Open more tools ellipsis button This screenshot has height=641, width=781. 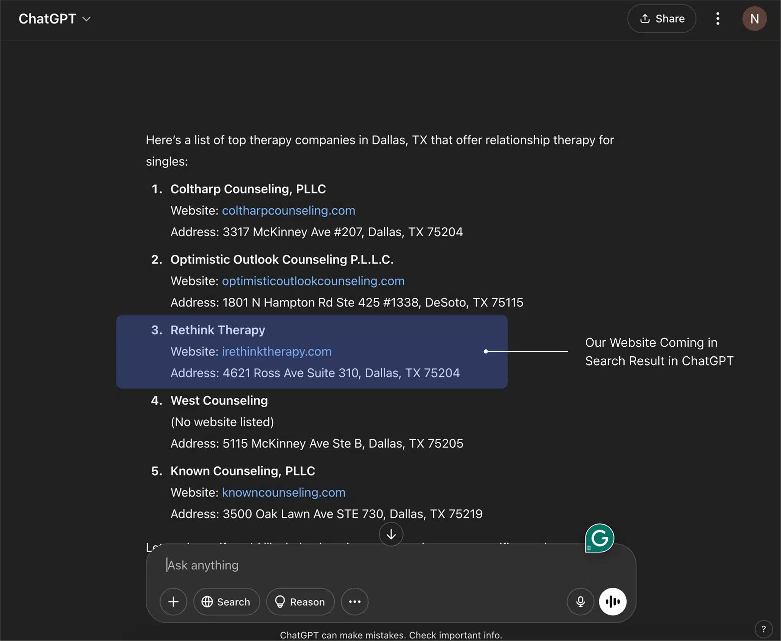point(355,602)
